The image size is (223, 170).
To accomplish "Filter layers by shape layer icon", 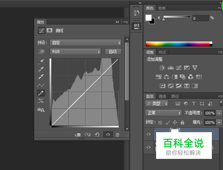I will point(202,104).
